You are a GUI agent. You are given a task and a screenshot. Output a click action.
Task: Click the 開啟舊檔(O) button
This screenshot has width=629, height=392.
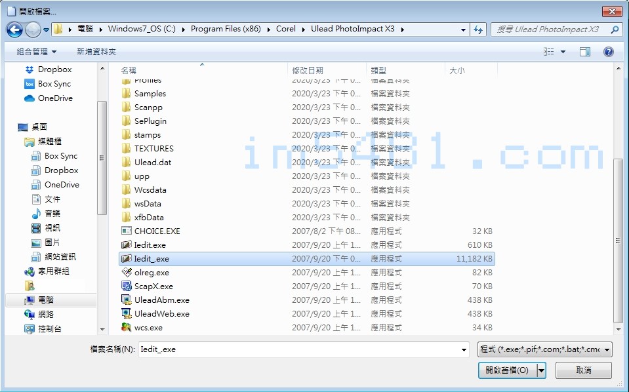[508, 370]
